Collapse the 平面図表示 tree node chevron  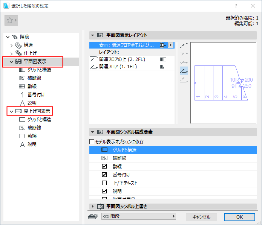pyautogui.click(x=11, y=62)
